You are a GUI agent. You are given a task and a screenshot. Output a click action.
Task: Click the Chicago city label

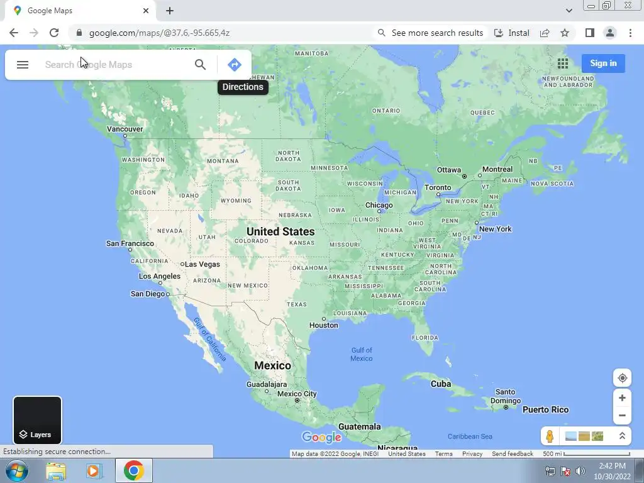click(x=379, y=205)
